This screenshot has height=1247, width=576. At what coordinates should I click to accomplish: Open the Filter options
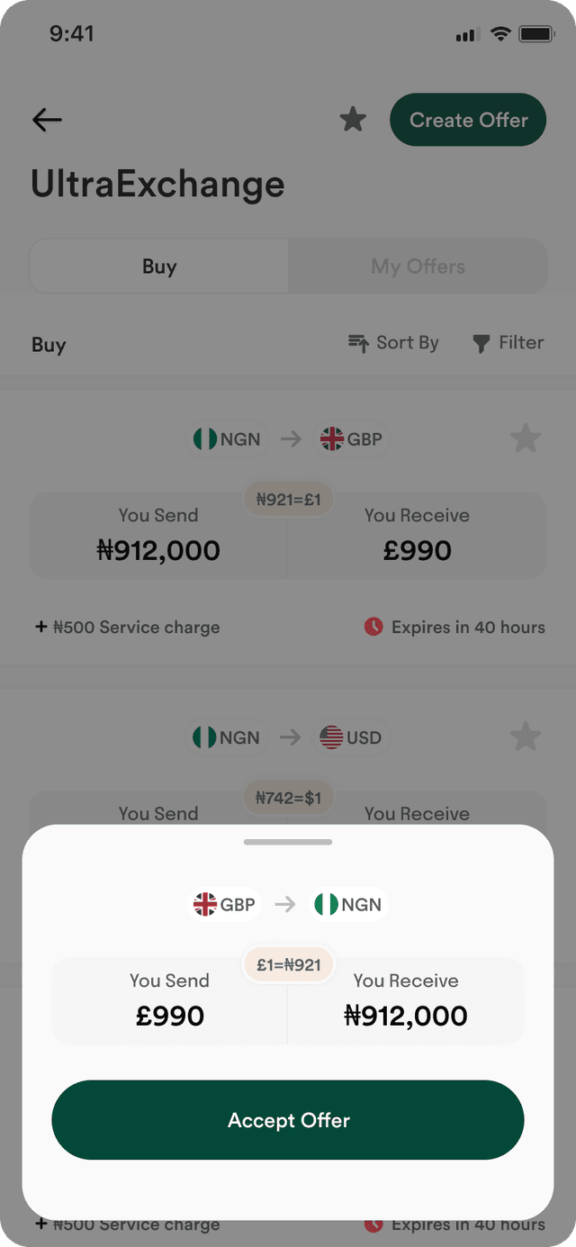coord(508,343)
